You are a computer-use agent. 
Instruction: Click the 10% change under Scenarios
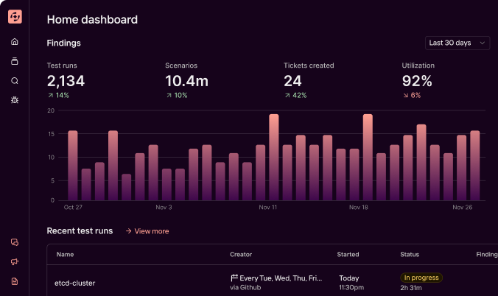point(180,95)
